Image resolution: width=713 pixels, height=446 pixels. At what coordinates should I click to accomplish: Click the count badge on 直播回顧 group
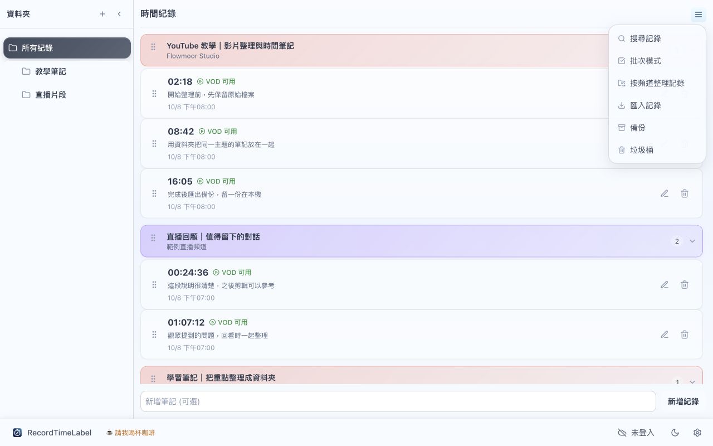[677, 241]
